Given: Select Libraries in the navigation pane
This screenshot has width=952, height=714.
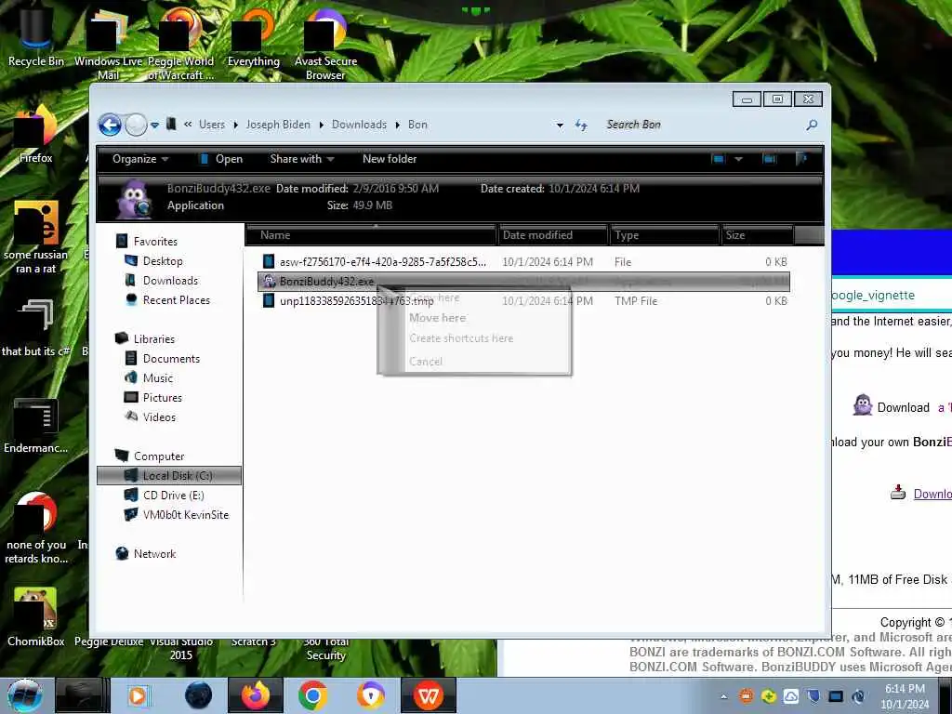Looking at the screenshot, I should pyautogui.click(x=154, y=339).
